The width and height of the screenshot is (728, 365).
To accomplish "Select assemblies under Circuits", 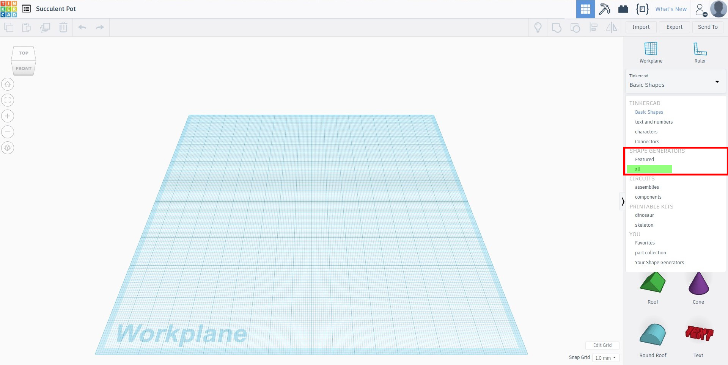I will (x=647, y=187).
